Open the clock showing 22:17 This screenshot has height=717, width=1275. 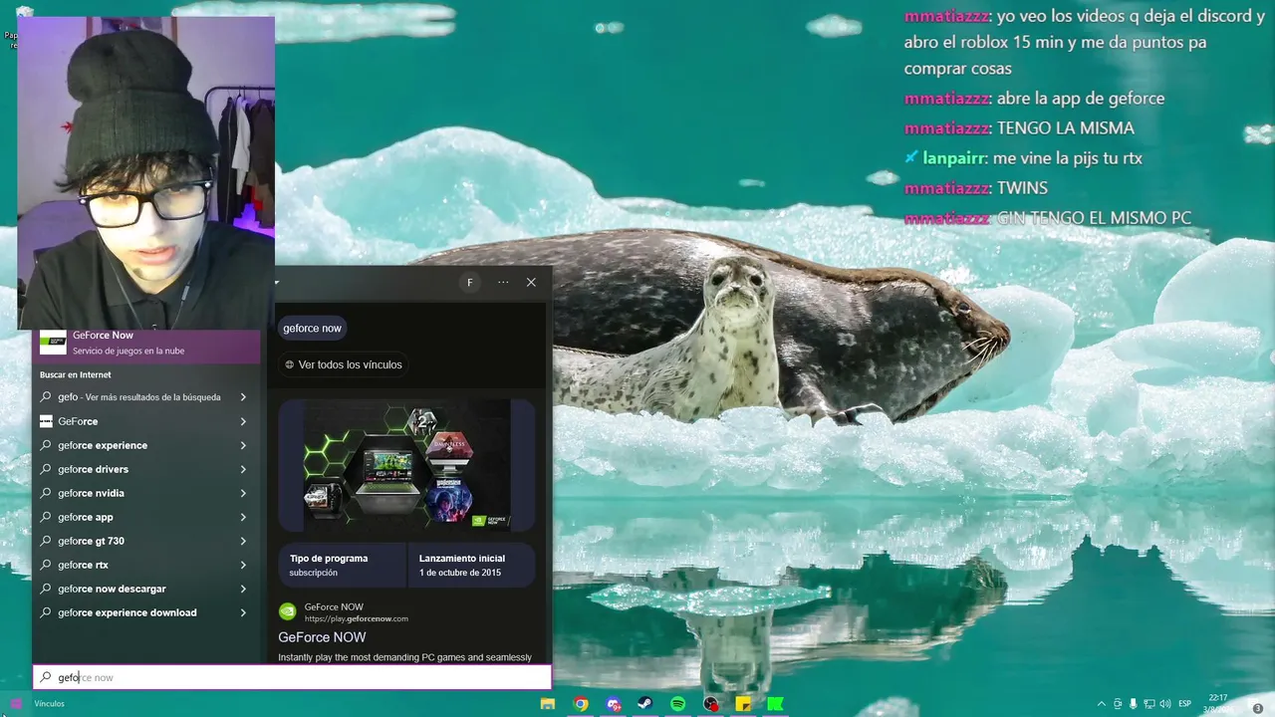click(x=1217, y=698)
